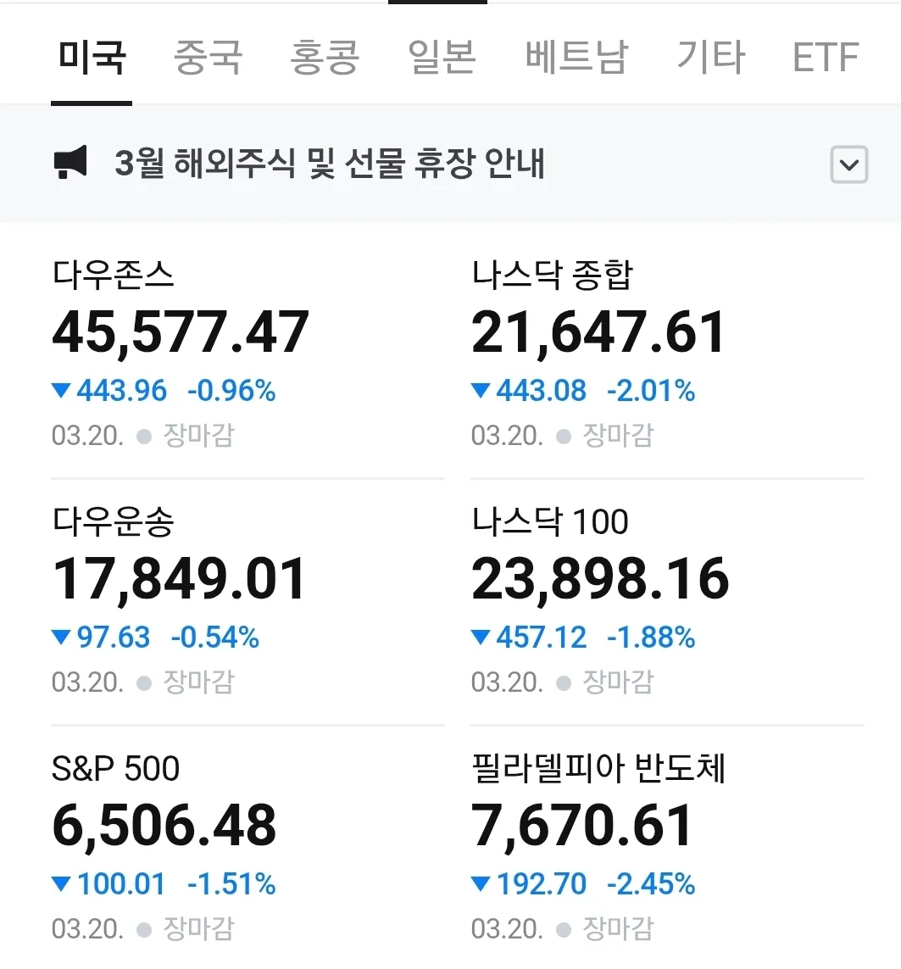Screen dimensions: 901x969
Task: Expand the holiday notice dropdown chevron
Action: 848,164
